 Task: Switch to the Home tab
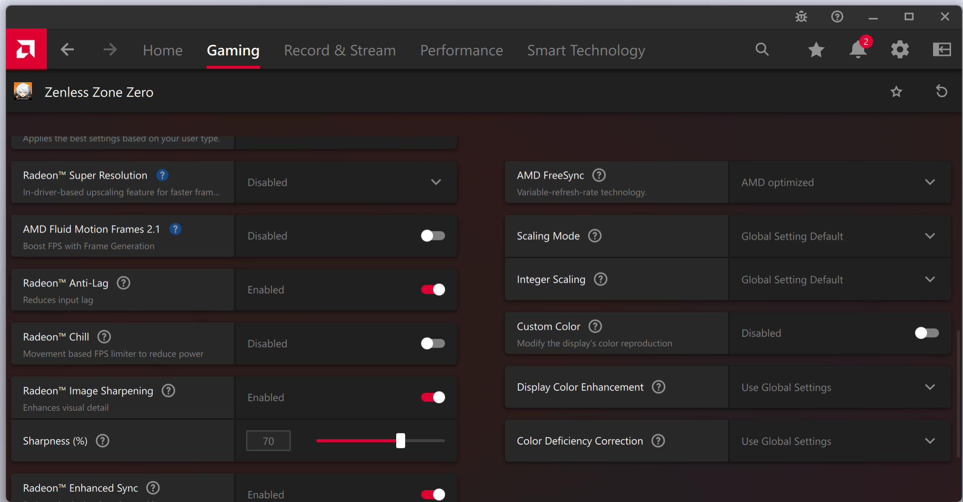click(x=163, y=50)
